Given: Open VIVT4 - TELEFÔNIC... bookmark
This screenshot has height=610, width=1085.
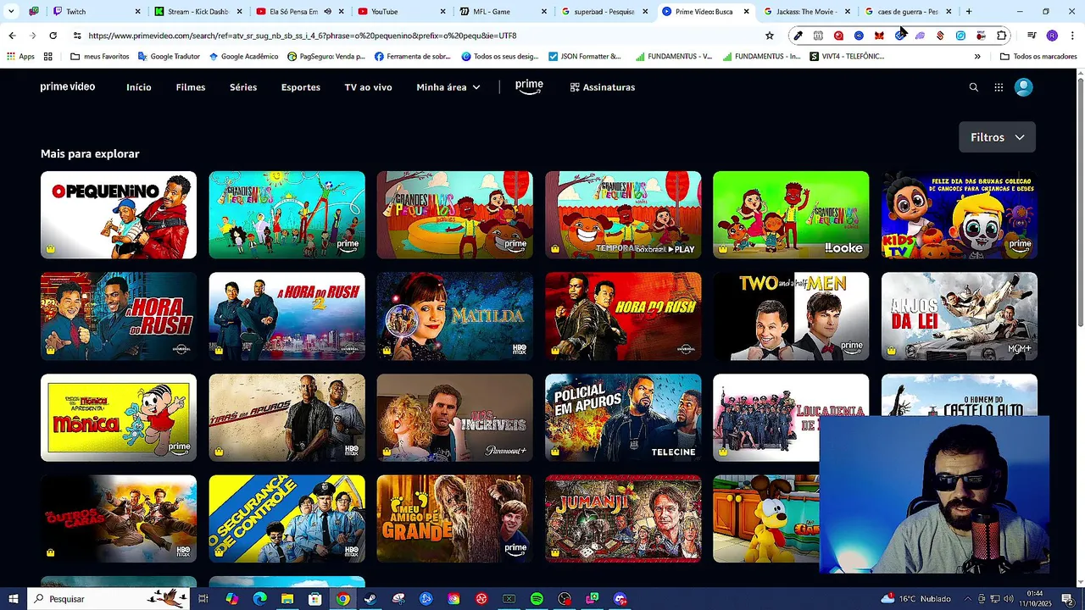Looking at the screenshot, I should pyautogui.click(x=847, y=57).
